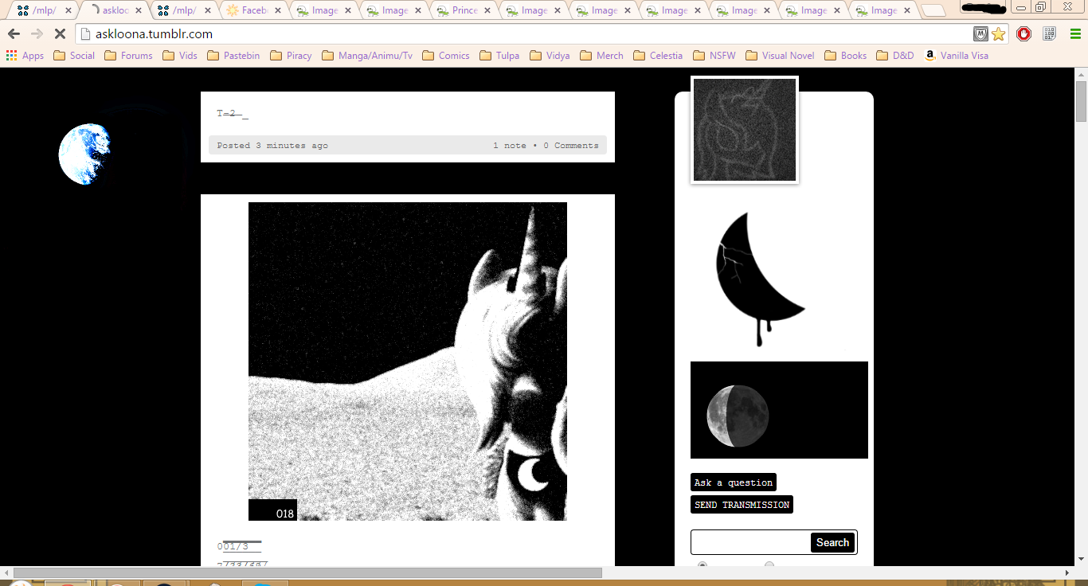Click the dripping crescent moon logo
Viewport: 1088px width, 586px height.
point(761,279)
